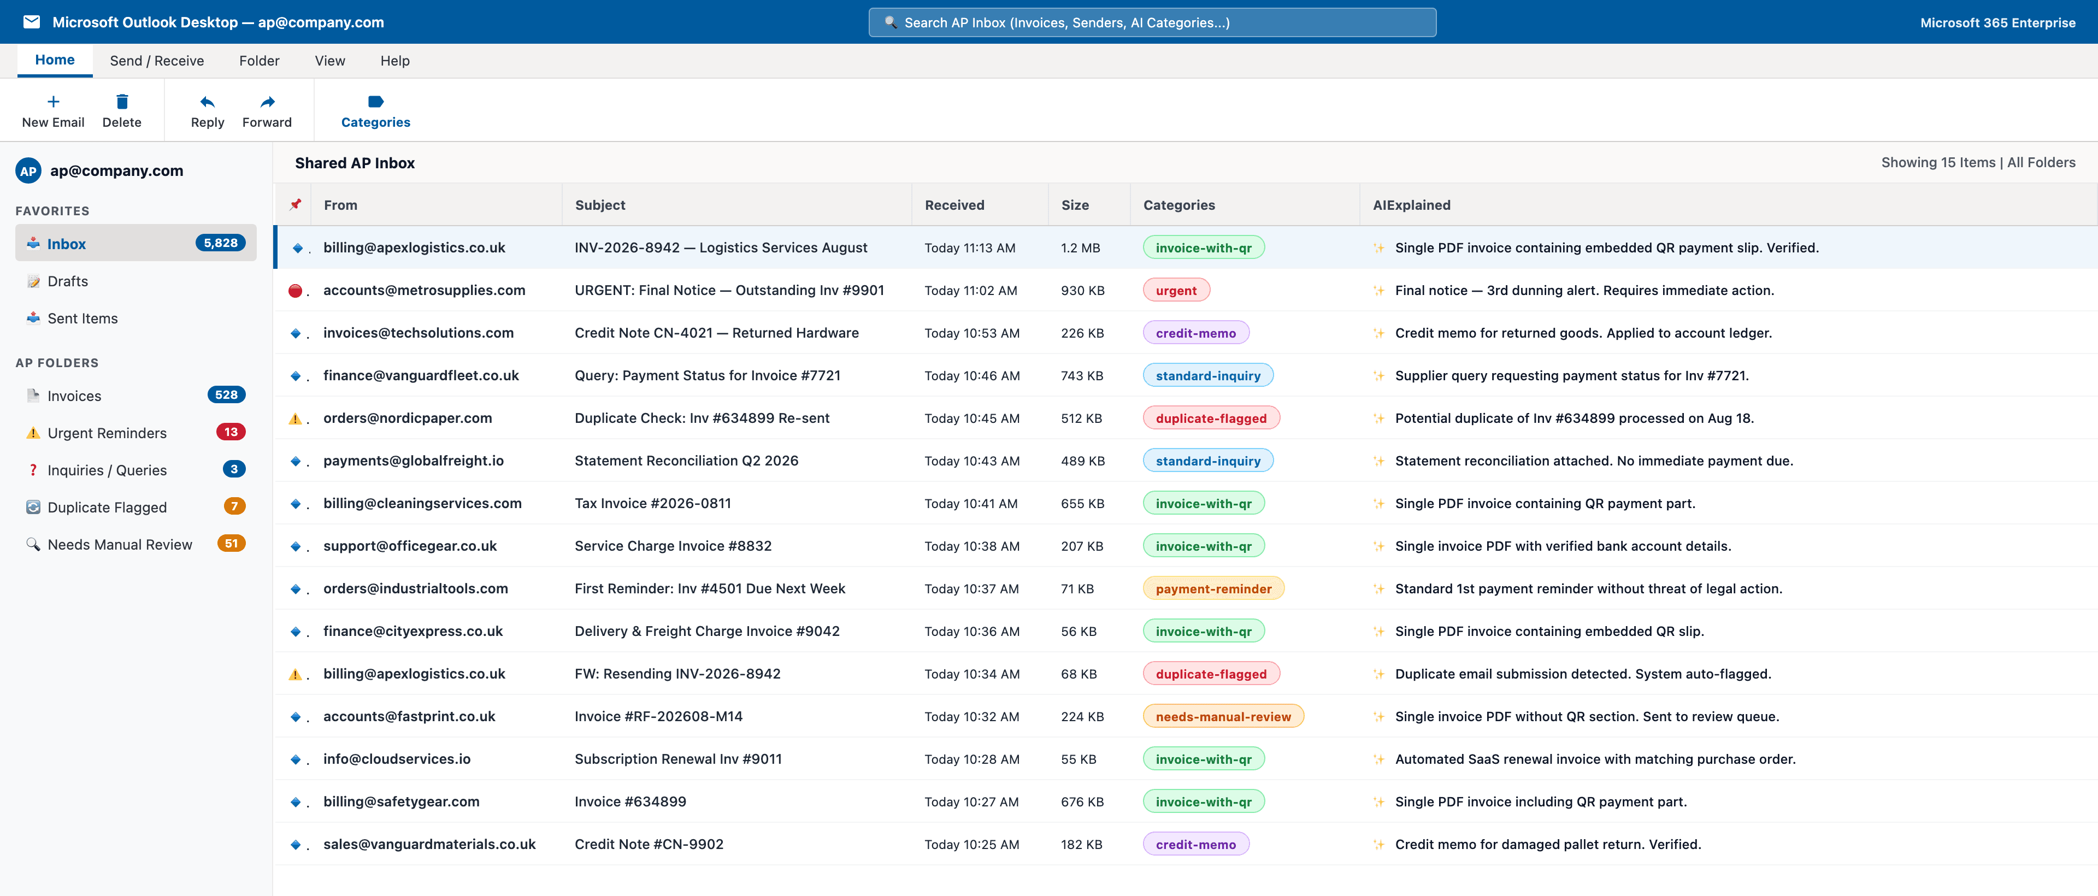Open the Needs Manual Review folder
Viewport: 2098px width, 896px height.
click(x=136, y=544)
